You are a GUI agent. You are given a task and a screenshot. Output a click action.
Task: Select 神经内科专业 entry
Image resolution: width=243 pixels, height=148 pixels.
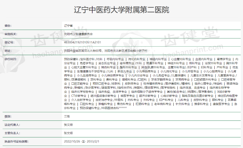click(x=158, y=59)
